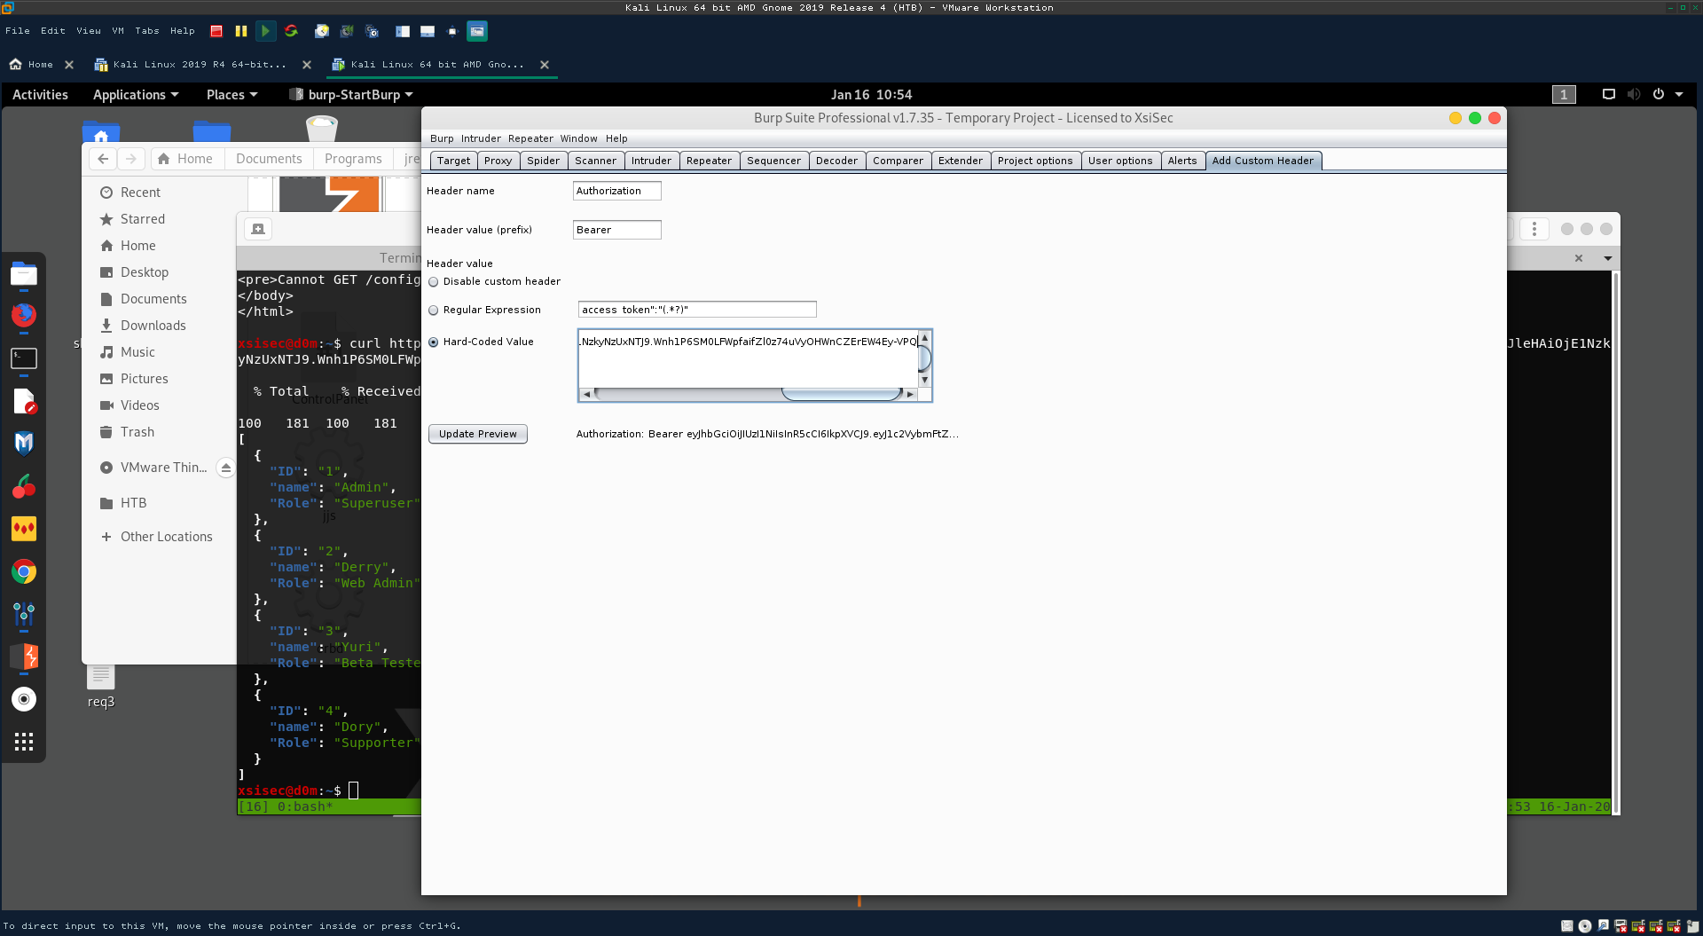
Task: Click VMware revert to snapshot icon
Action: pyautogui.click(x=347, y=31)
